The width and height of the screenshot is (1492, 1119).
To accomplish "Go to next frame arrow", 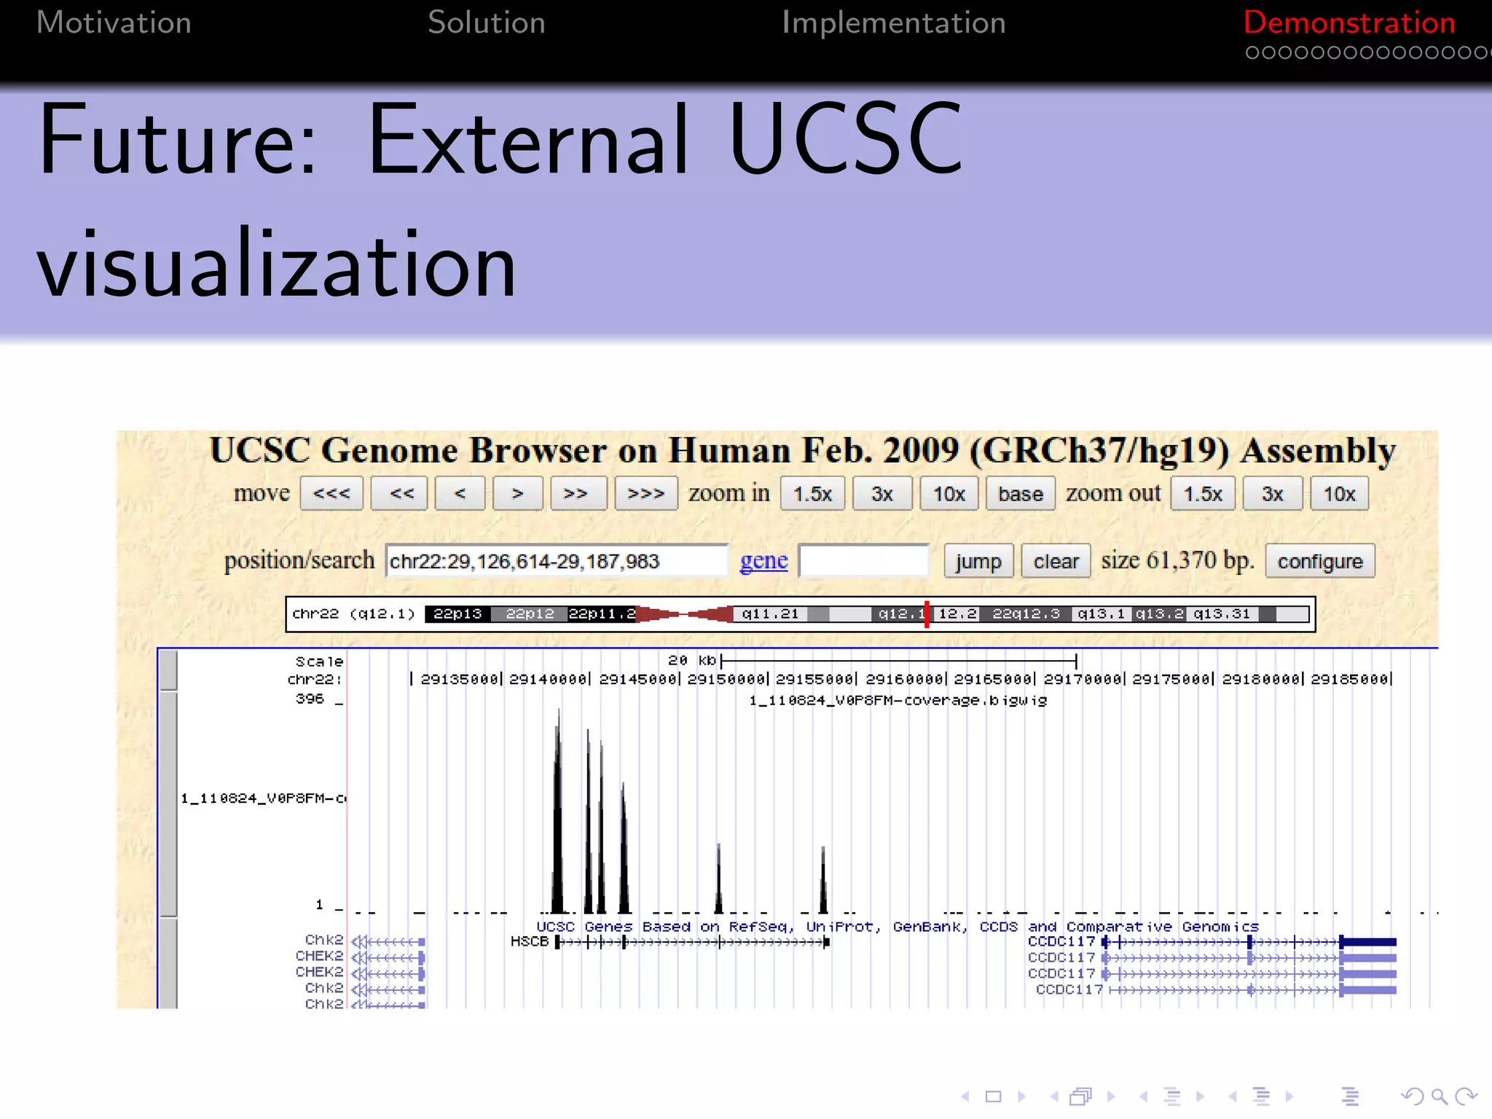I will [x=1111, y=1096].
